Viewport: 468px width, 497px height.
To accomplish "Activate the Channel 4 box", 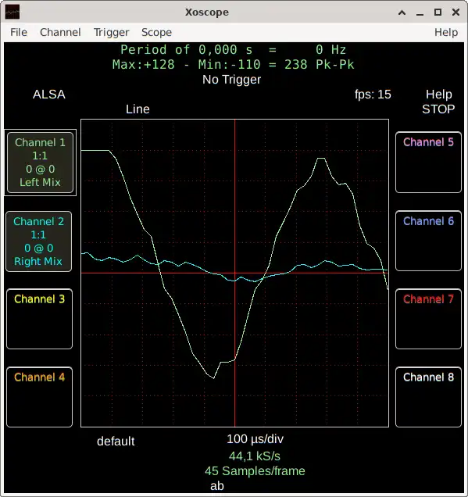I will tap(39, 397).
